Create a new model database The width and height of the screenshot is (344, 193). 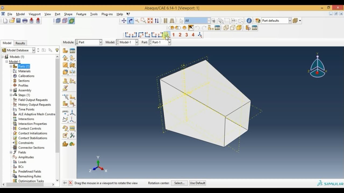point(5,21)
